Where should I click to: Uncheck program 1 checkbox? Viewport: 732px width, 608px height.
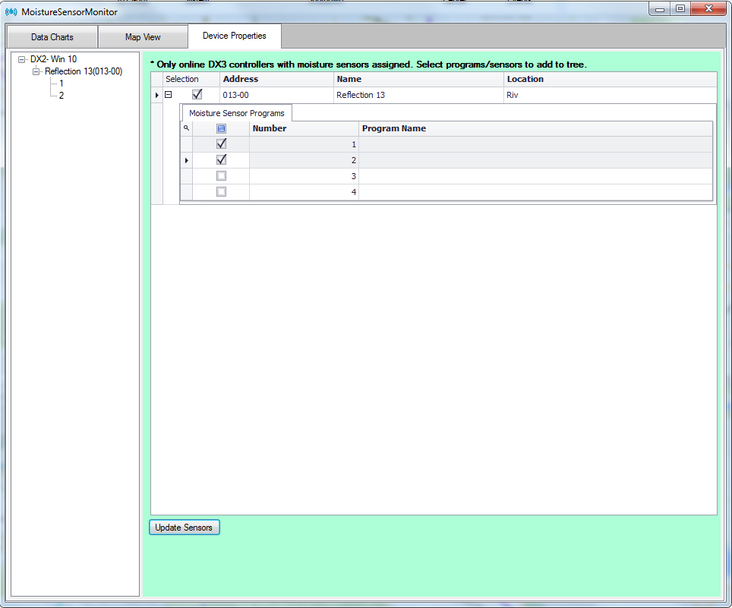(x=221, y=143)
